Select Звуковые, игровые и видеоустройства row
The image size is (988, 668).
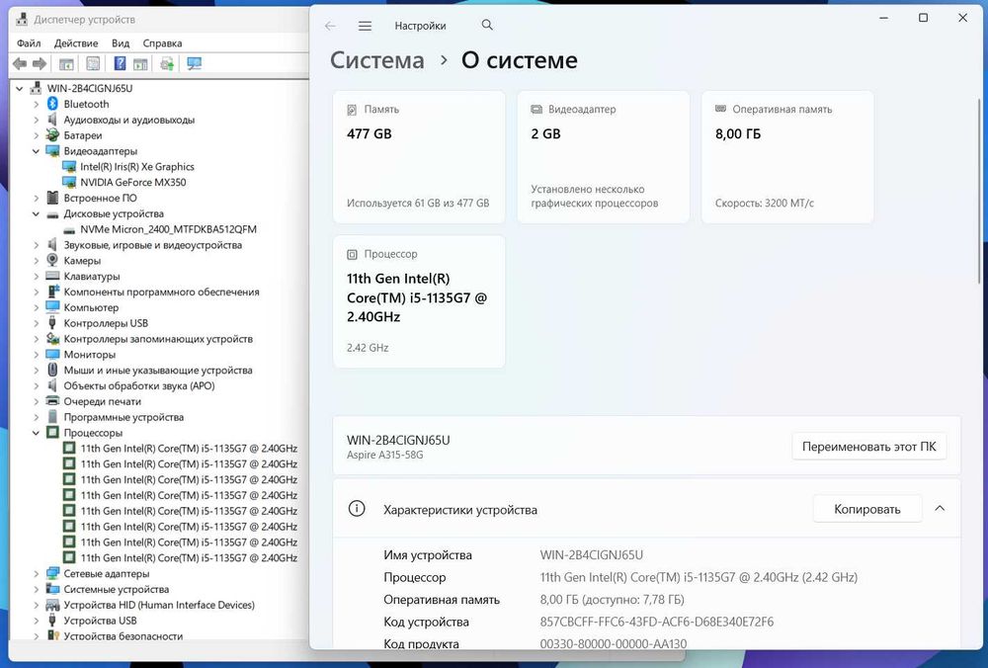(x=152, y=245)
